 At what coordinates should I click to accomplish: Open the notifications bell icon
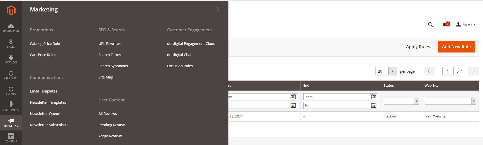coord(444,25)
